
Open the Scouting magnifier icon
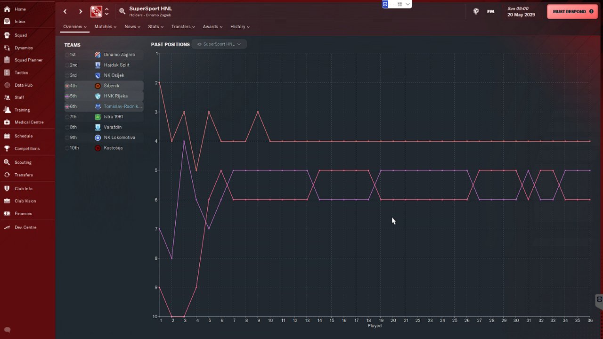coord(7,162)
